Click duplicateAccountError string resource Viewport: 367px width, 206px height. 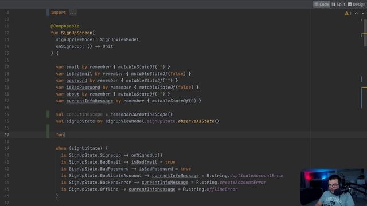(x=257, y=176)
